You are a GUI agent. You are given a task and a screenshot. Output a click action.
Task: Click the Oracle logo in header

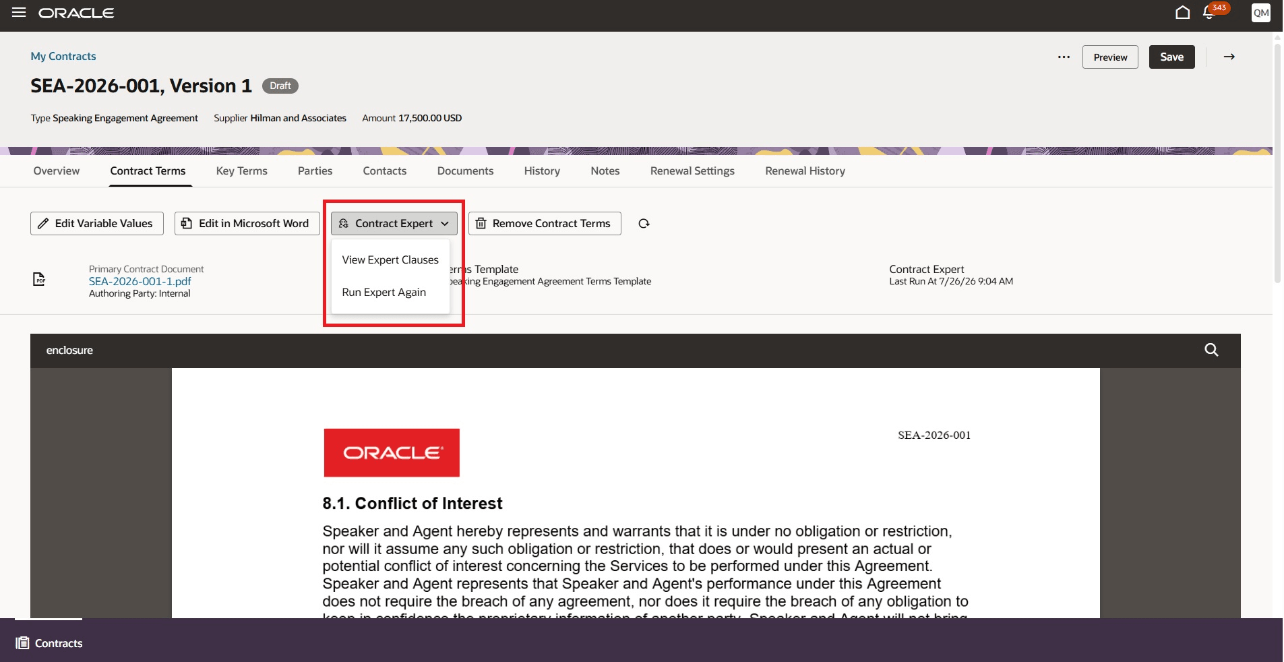point(76,13)
